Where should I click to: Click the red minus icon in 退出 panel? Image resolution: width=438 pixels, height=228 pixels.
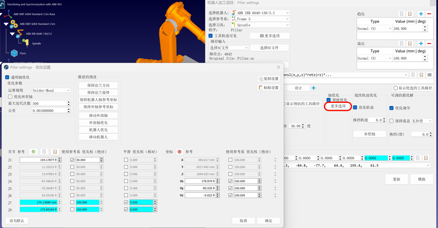(x=429, y=44)
